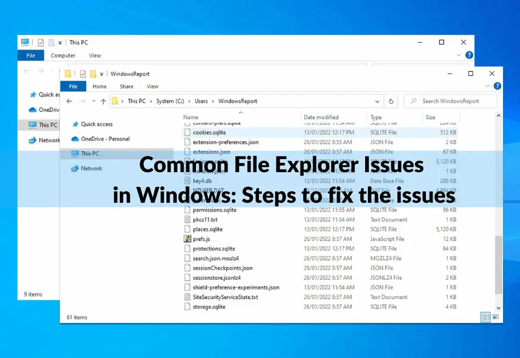Collapse the ribbon using the chevron
Viewport: 520px width, 358px height.
(x=487, y=86)
